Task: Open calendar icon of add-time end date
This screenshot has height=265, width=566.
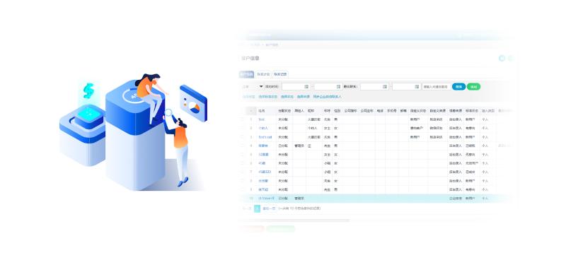Action: pyautogui.click(x=339, y=86)
